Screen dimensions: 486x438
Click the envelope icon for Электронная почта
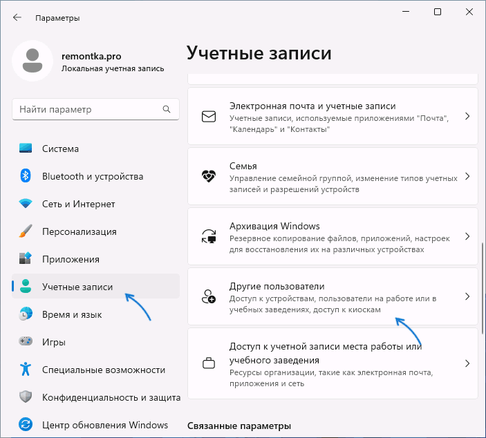pos(209,117)
